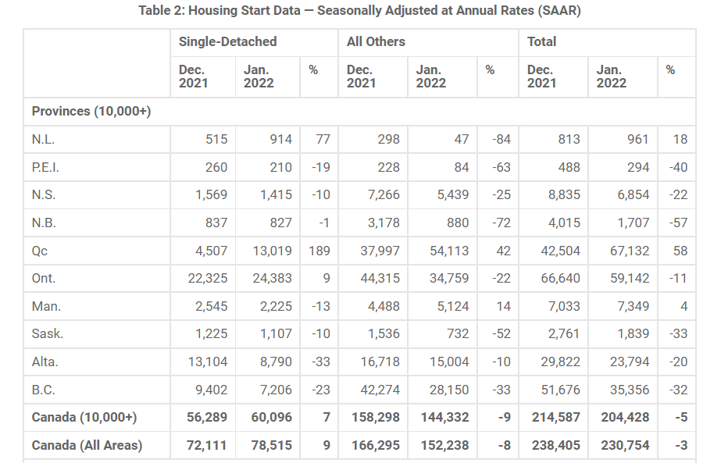Click the All Others column group header
The image size is (721, 463).
tap(376, 42)
